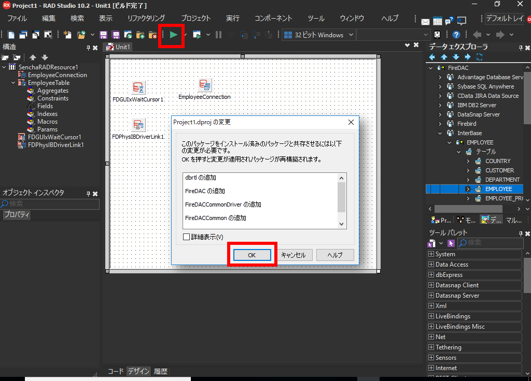Collapse the InterBase node in Data Explorer
Image resolution: width=531 pixels, height=381 pixels.
click(x=440, y=133)
